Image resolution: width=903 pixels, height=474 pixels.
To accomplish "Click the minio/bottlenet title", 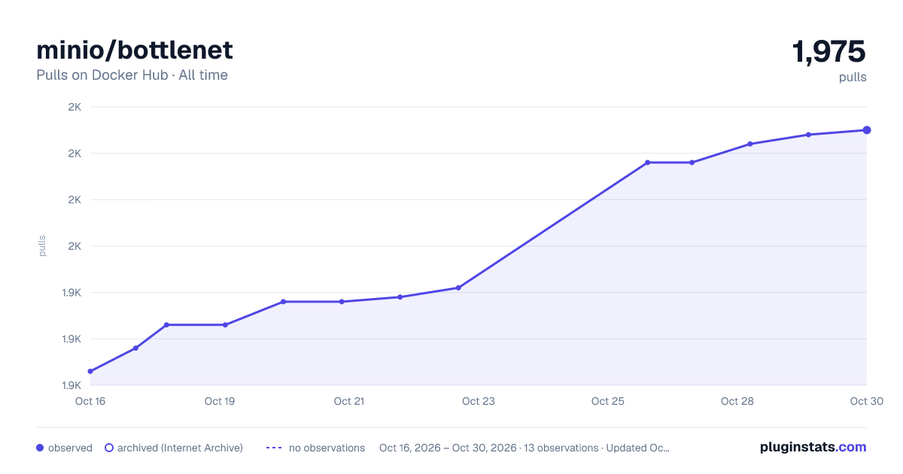I will [x=135, y=50].
